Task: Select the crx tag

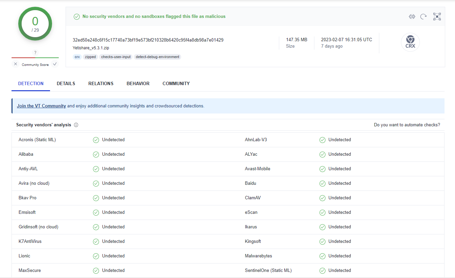Action: (x=77, y=57)
